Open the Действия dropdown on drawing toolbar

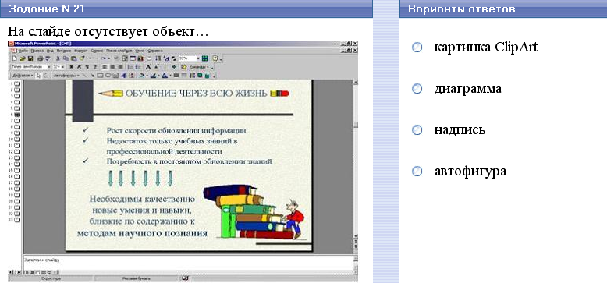point(23,76)
